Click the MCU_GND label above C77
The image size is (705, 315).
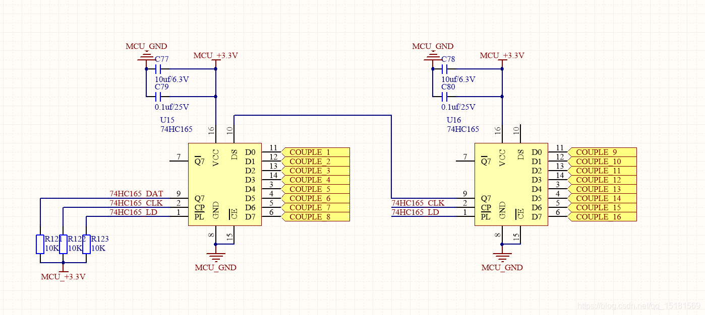146,46
